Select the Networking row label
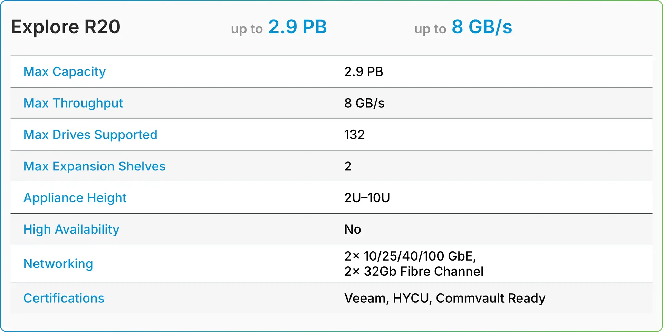The height and width of the screenshot is (332, 663). point(58,264)
